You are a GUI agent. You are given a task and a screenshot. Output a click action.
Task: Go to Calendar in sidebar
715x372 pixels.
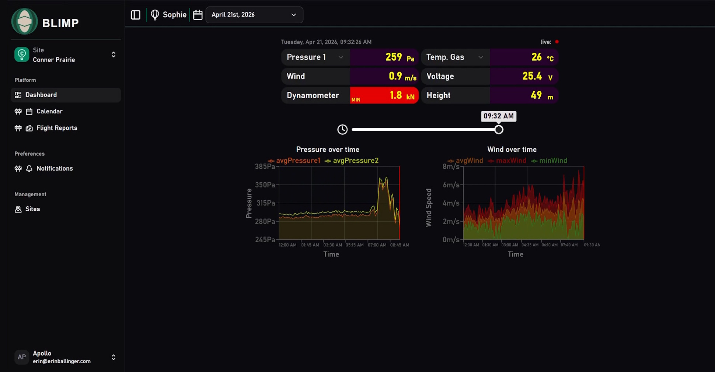click(66, 112)
